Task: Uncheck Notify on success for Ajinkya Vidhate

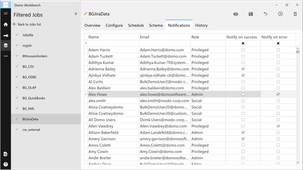Action: (x=243, y=75)
